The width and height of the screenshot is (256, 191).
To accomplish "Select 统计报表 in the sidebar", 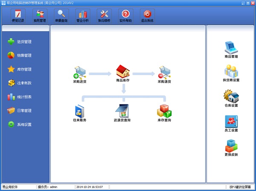I will point(24,97).
